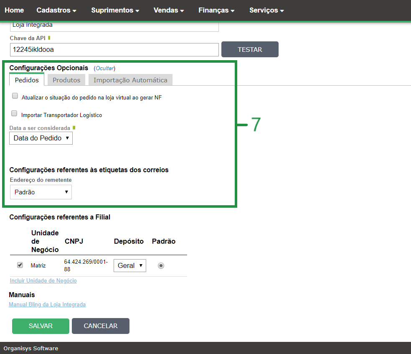The image size is (411, 354).
Task: Open the Finanças menu
Action: pyautogui.click(x=216, y=10)
